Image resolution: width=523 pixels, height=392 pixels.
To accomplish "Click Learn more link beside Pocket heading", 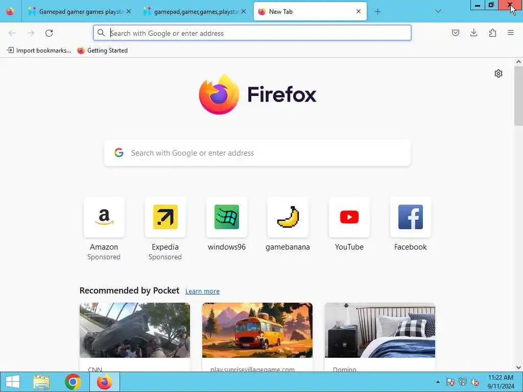I will point(202,291).
